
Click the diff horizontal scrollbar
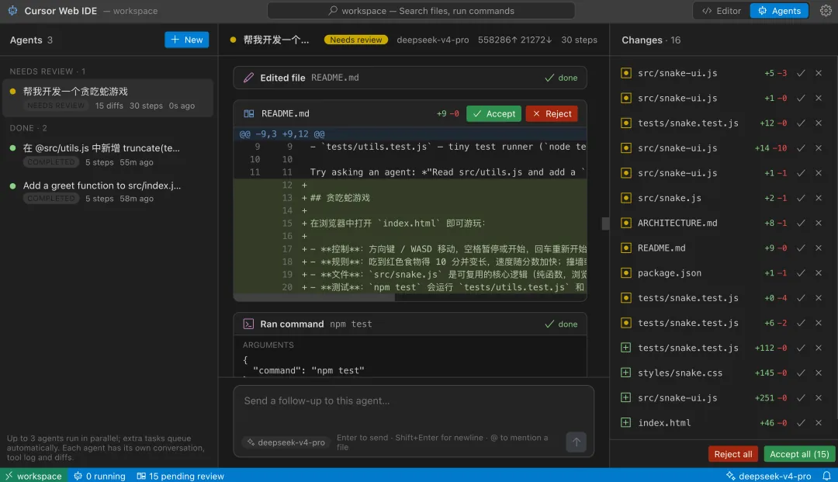click(314, 297)
